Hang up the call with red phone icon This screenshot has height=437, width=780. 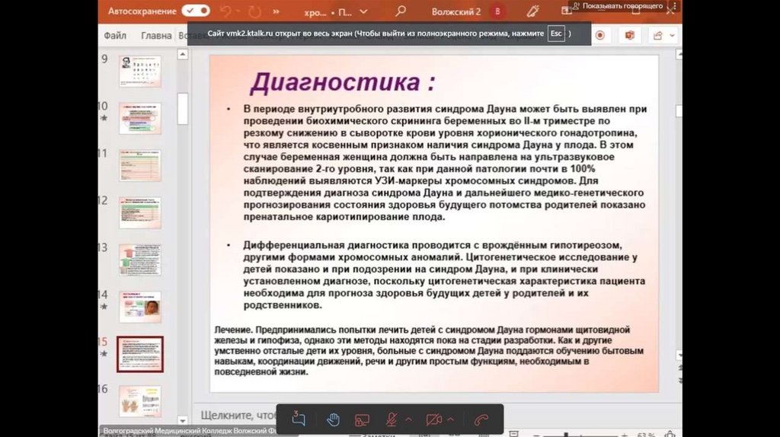tap(481, 419)
